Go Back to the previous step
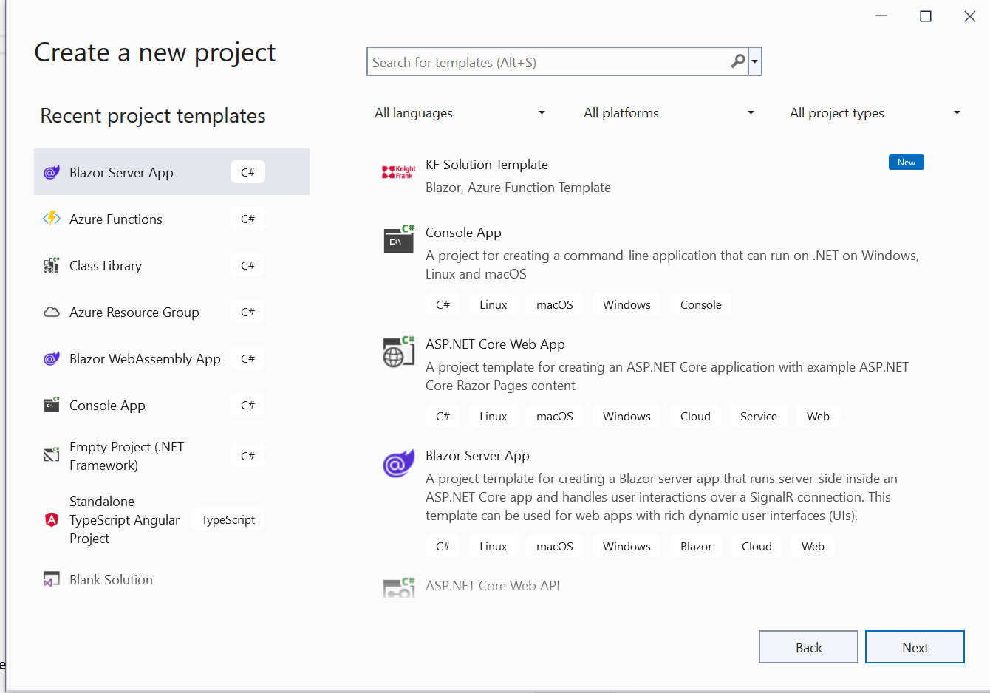The width and height of the screenshot is (990, 693). click(x=808, y=647)
